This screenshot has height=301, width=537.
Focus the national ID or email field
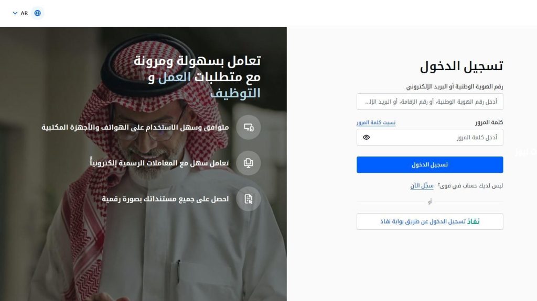[x=430, y=102]
